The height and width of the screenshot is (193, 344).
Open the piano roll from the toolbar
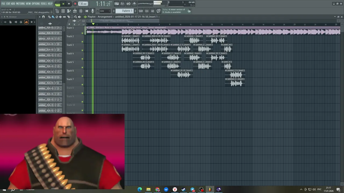point(69,11)
